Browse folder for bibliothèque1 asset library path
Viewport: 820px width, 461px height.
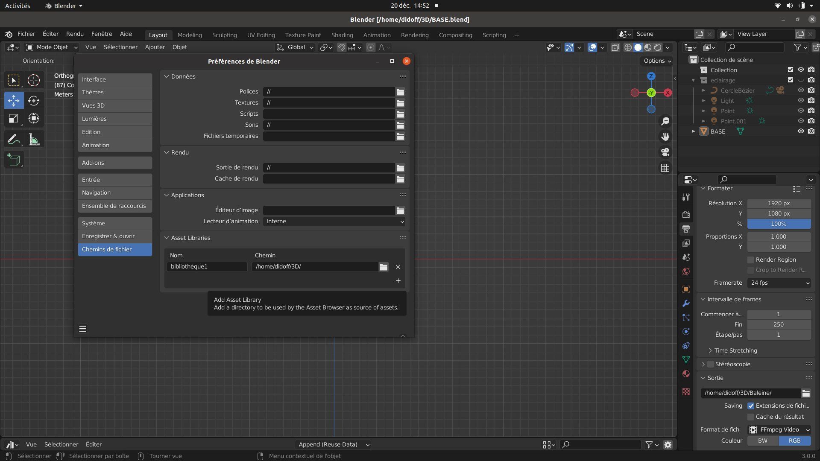[384, 267]
